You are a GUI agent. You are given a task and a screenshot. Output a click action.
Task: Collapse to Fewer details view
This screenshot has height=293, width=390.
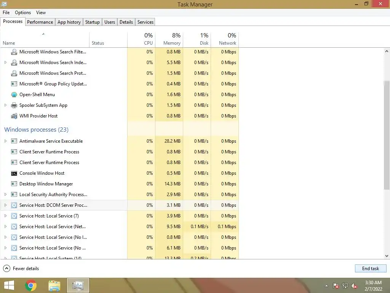(x=21, y=269)
